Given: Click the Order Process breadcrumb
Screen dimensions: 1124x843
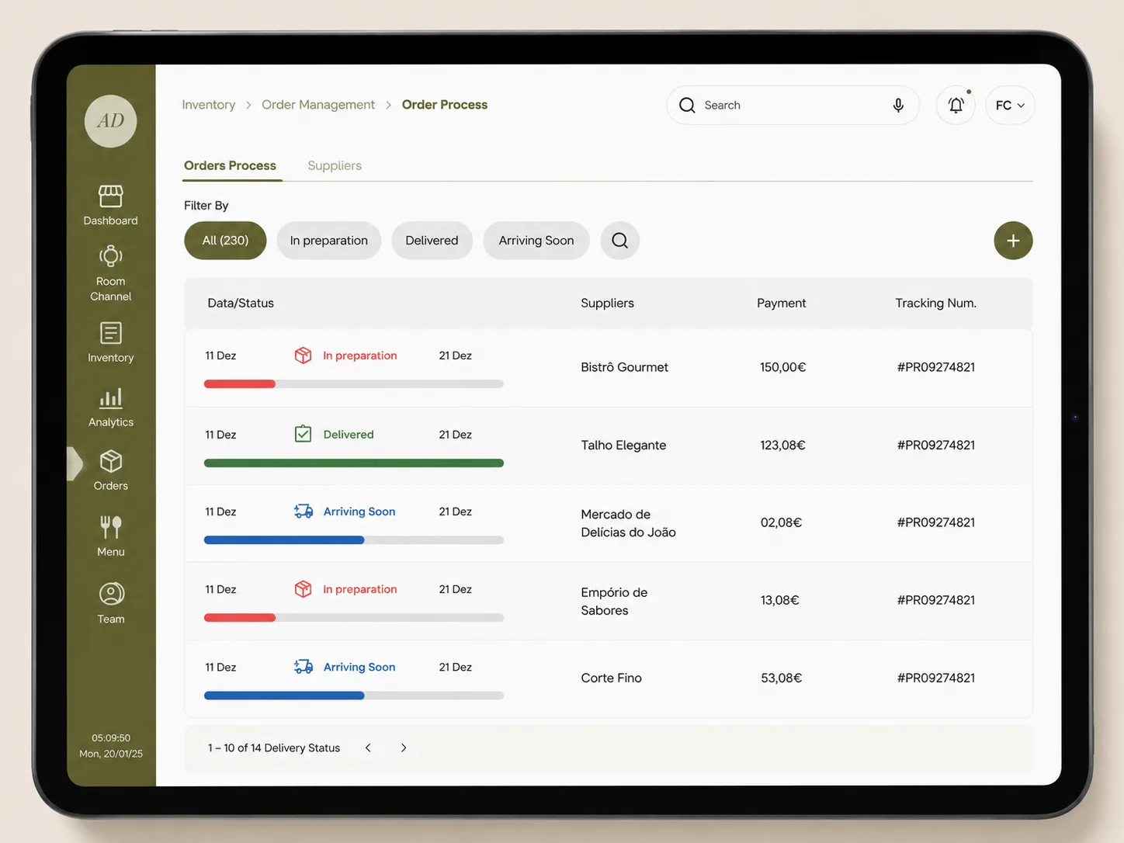Looking at the screenshot, I should click(445, 105).
